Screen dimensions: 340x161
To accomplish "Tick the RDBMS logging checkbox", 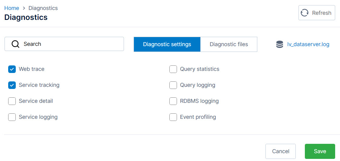I will [x=173, y=101].
